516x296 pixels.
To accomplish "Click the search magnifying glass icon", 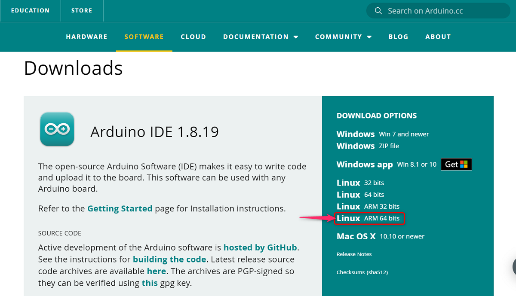I will [x=378, y=11].
